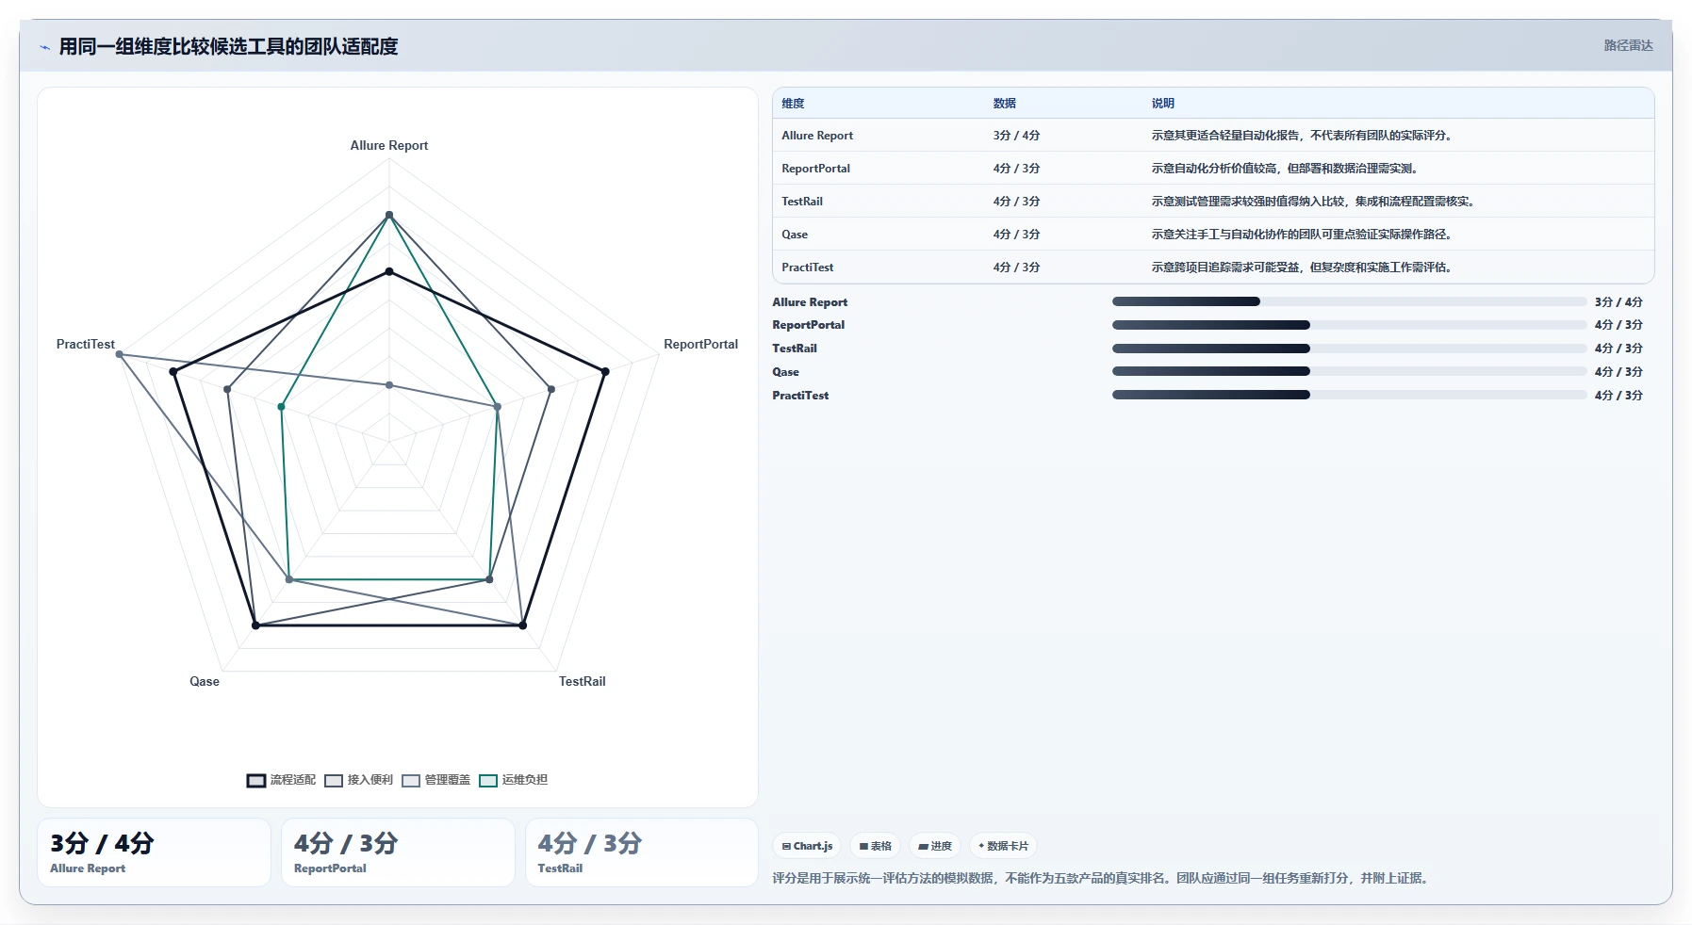The image size is (1692, 925).
Task: Click the 4分 / 3分 value after the ReportPortal progress bar
Action: click(1618, 325)
